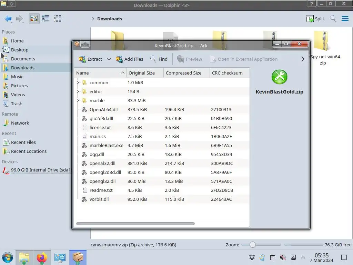This screenshot has width=353, height=265.
Task: Select openal32.dll file icon
Action: pyautogui.click(x=84, y=163)
